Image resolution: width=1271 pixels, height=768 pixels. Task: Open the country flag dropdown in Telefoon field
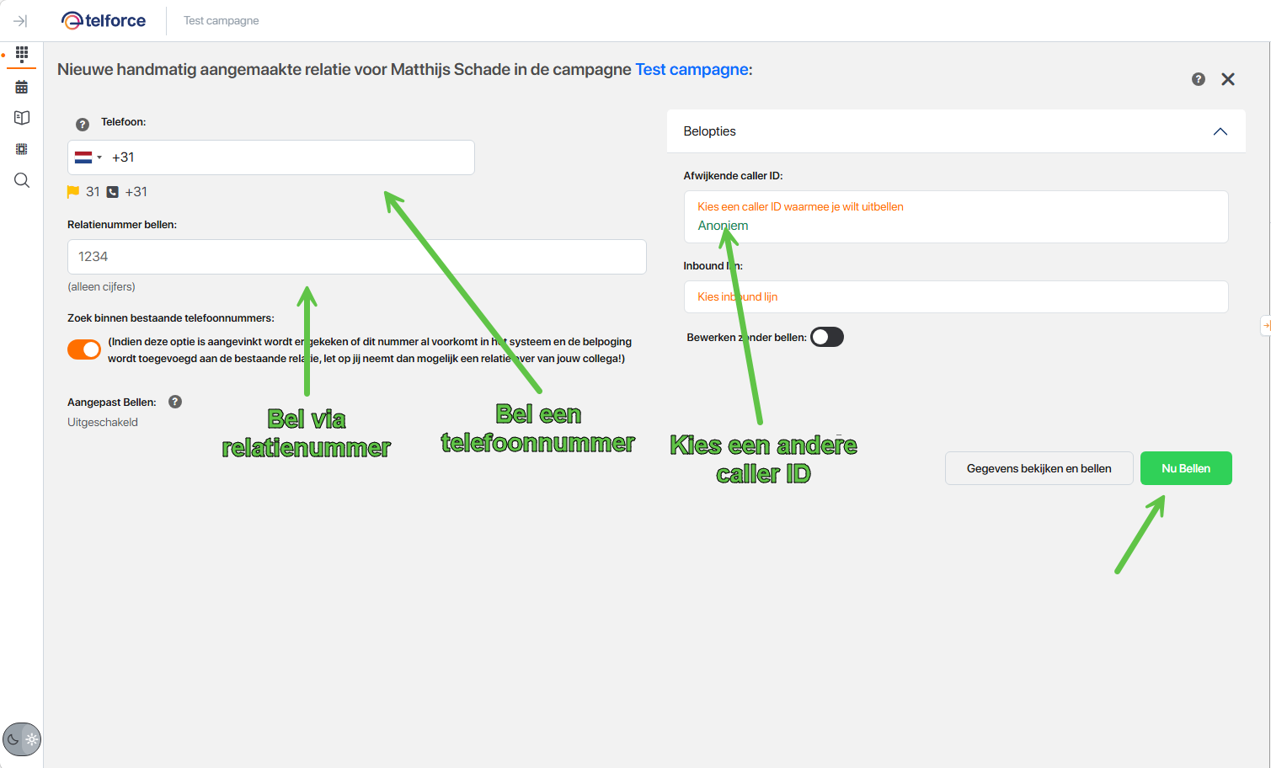tap(88, 157)
